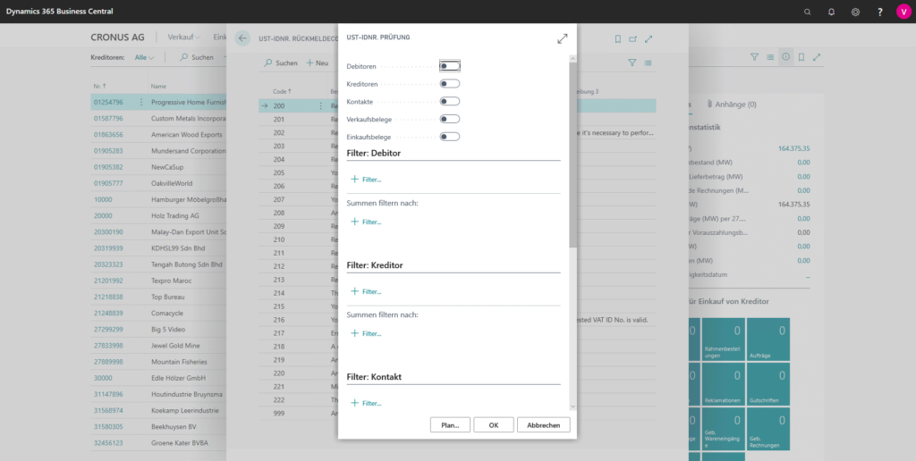Click Neu in the Rückmeldecodes page
This screenshot has width=916, height=461.
click(318, 63)
